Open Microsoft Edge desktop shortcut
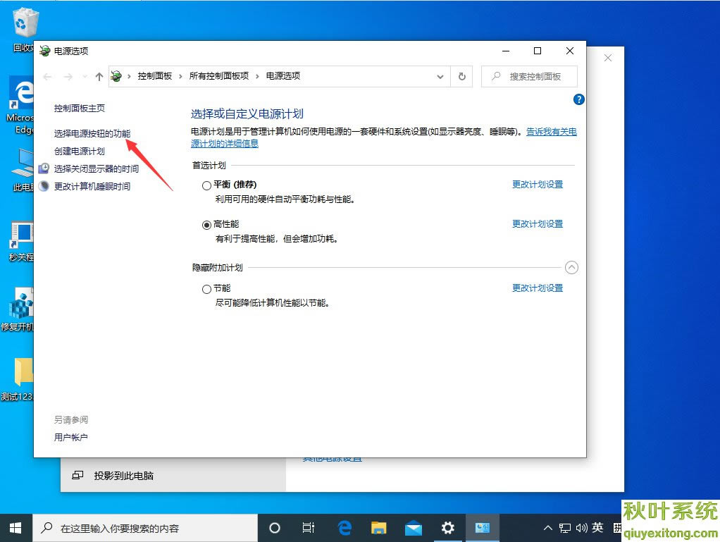 [20, 106]
